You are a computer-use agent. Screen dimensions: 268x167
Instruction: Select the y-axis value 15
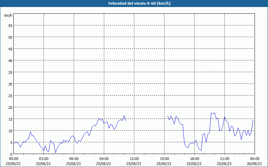10,119
